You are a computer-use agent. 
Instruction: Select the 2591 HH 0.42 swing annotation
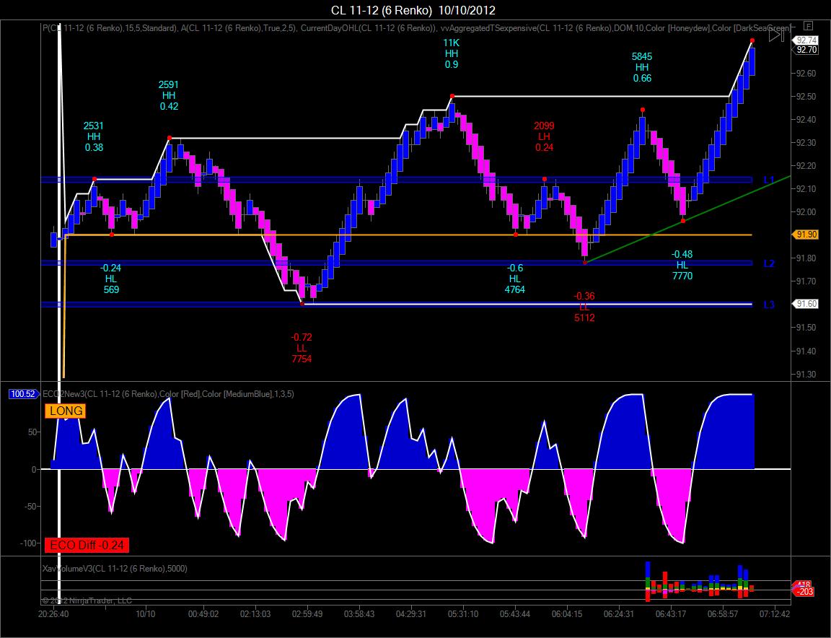169,95
